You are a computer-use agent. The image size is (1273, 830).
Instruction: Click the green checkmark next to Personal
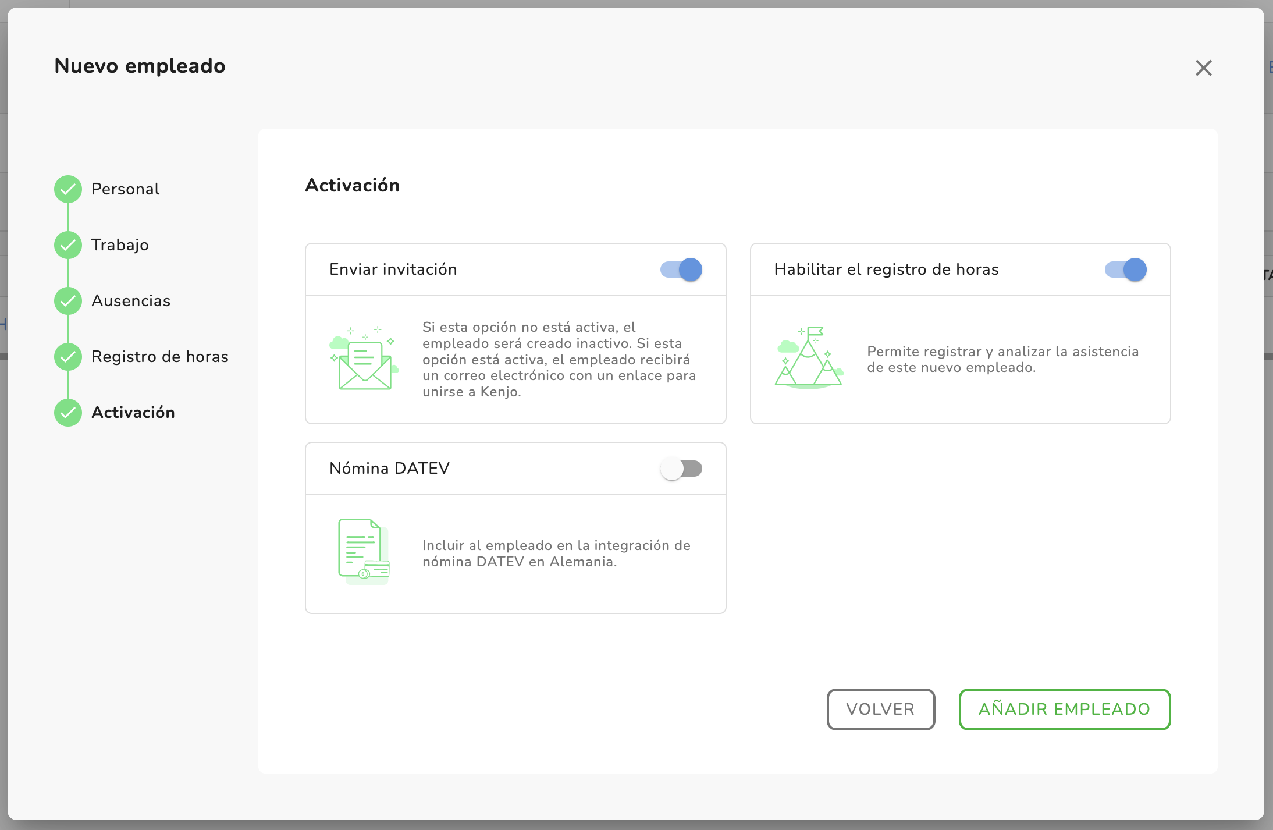pos(68,189)
